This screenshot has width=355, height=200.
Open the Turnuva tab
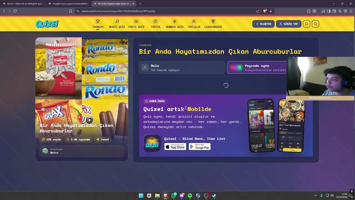[x=98, y=24]
